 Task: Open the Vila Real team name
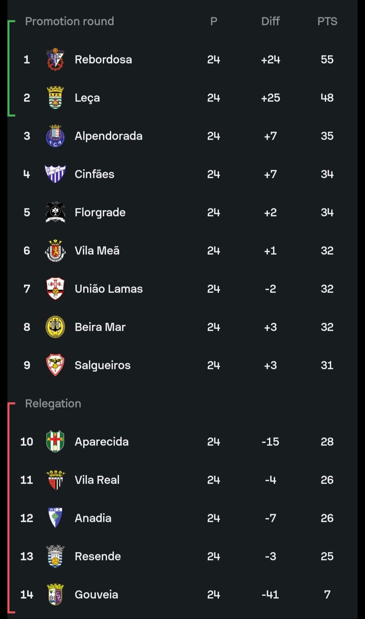(97, 480)
